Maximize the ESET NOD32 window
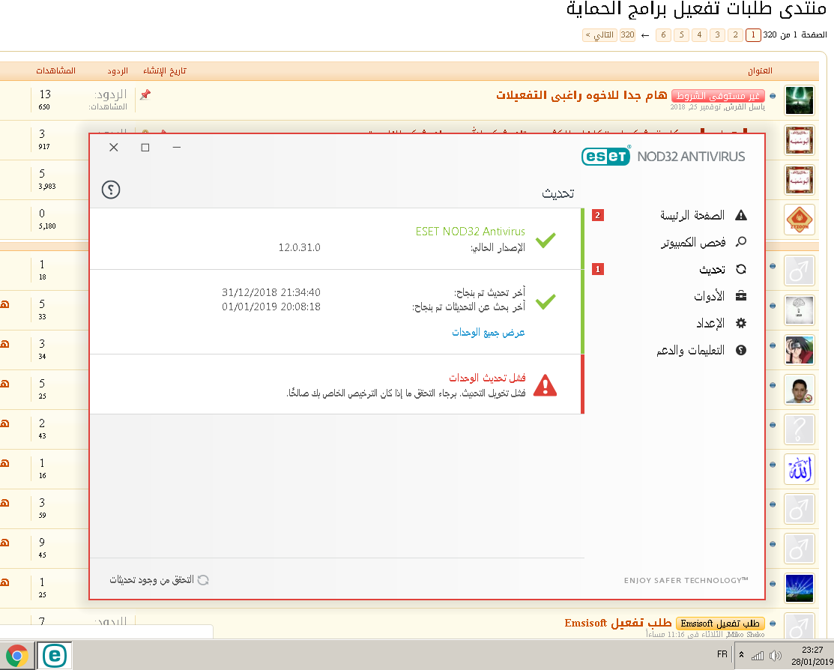This screenshot has width=834, height=670. point(145,148)
